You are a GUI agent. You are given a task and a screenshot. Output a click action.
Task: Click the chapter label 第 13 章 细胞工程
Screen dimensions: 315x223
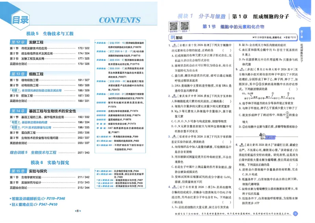point(27,74)
